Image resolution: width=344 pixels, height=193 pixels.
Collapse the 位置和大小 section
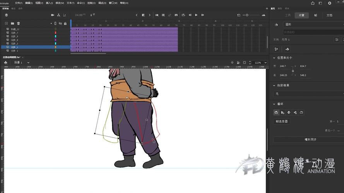[x=274, y=58]
